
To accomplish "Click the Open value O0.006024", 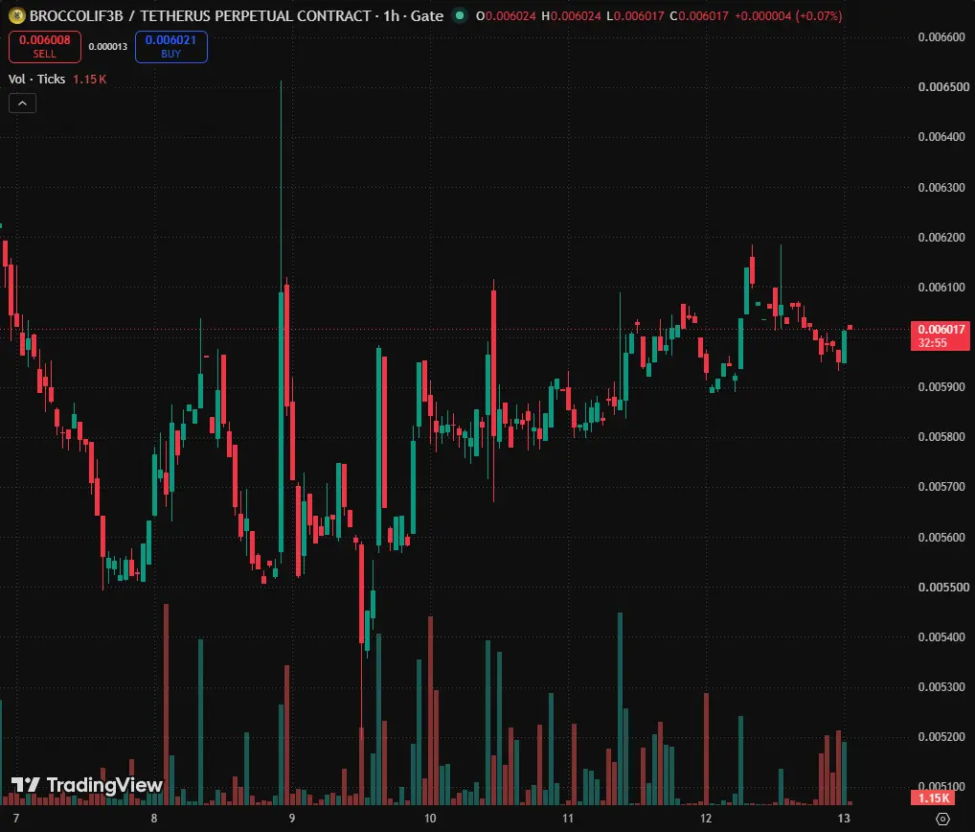I will point(506,15).
